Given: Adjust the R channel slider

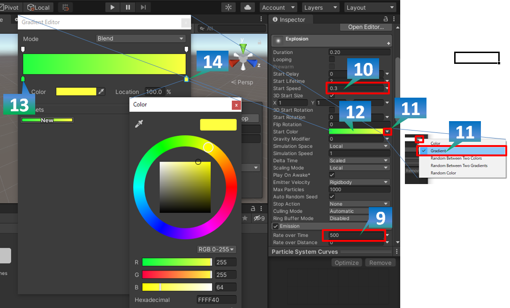Looking at the screenshot, I should 177,262.
